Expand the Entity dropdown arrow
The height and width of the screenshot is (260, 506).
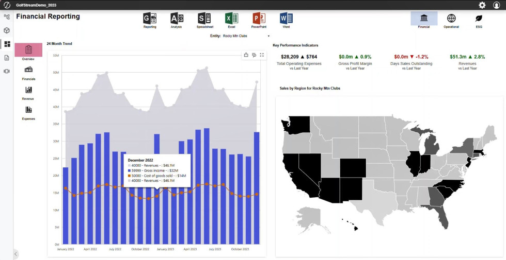(x=268, y=36)
